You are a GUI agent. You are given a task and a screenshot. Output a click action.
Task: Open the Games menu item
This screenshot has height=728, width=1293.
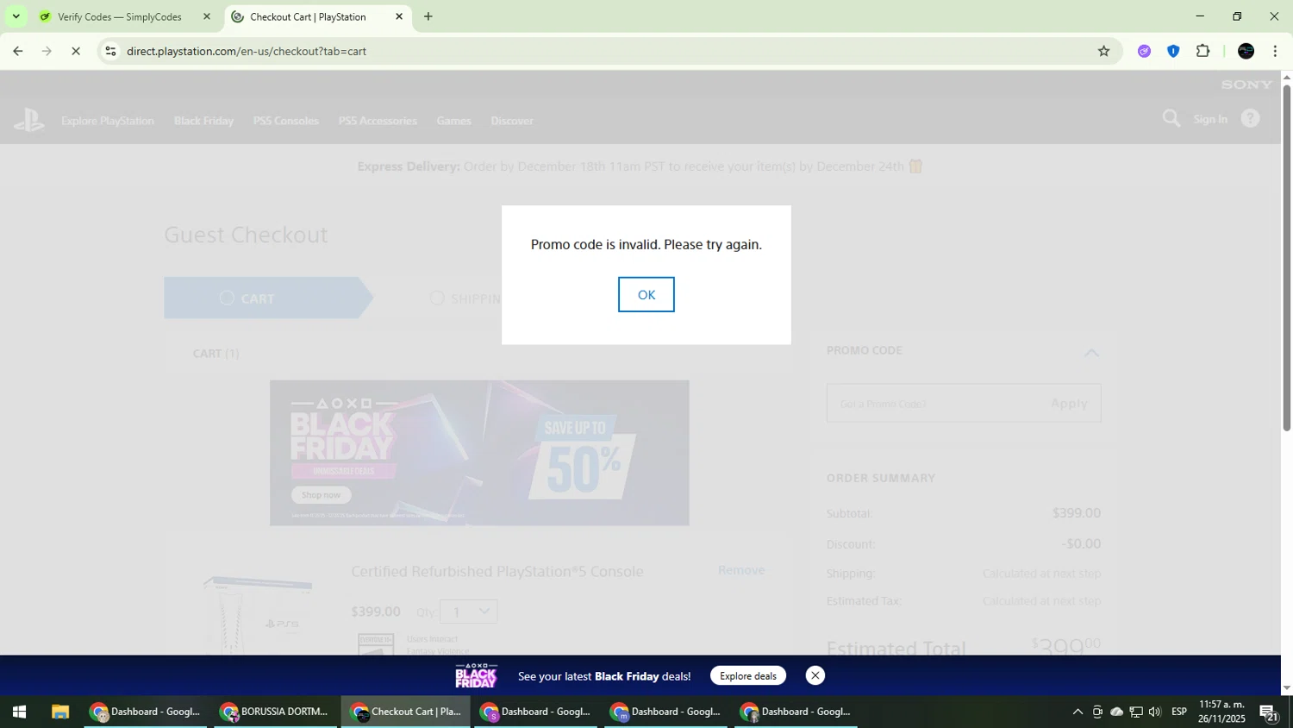(453, 121)
